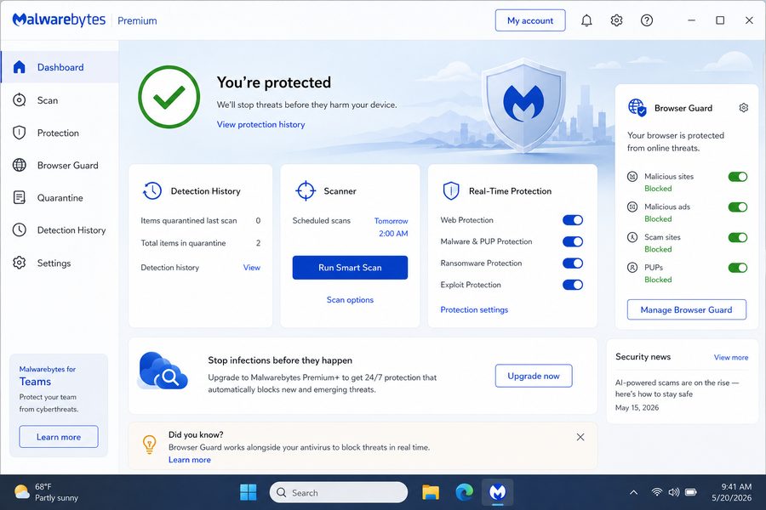Toggle Malicious sites blocking switch
766x510 pixels.
coord(738,177)
